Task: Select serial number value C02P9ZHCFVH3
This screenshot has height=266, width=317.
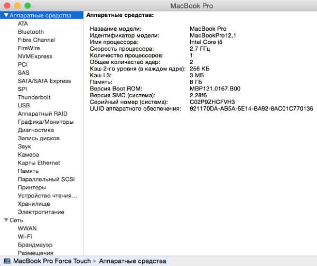Action: pos(212,102)
